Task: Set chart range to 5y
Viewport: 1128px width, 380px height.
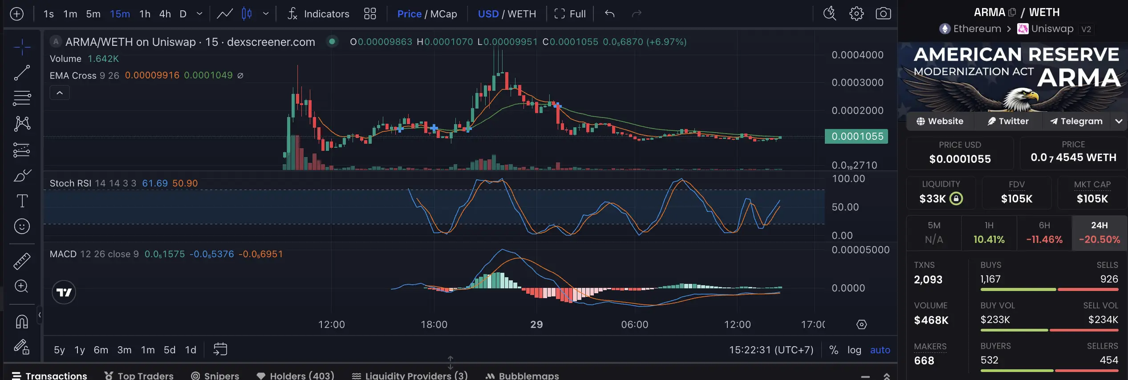Action: [59, 350]
